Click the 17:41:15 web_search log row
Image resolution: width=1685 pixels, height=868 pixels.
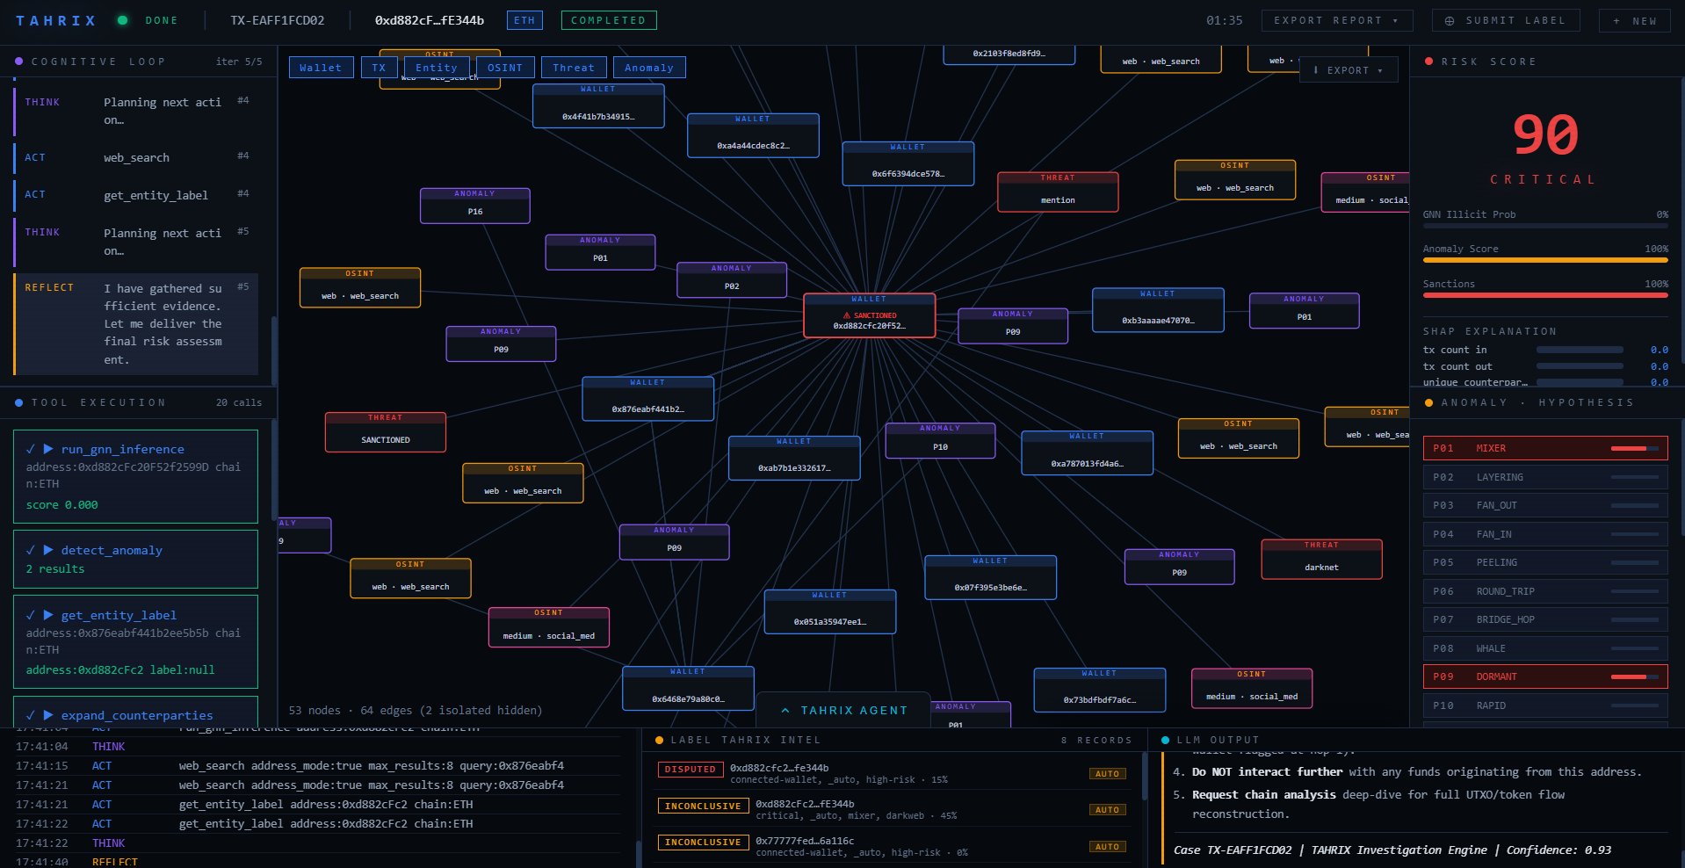(316, 766)
